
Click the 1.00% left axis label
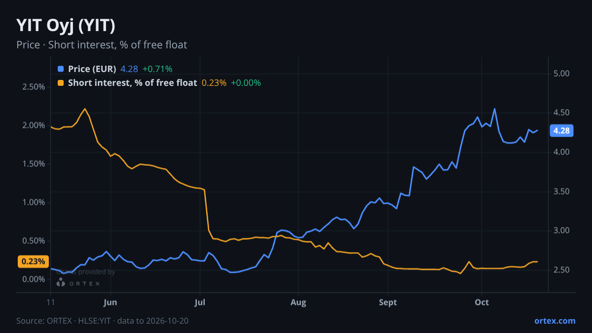tap(34, 202)
